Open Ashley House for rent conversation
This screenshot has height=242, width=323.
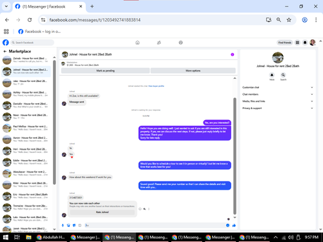tap(26, 94)
